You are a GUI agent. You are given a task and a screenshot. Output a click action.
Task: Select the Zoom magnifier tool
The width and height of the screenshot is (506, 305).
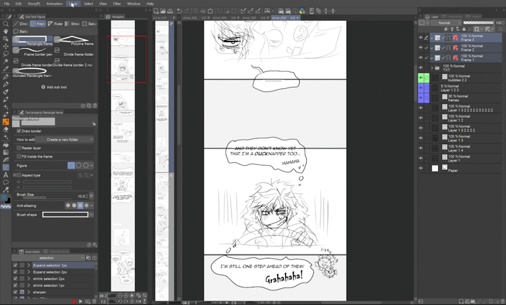click(x=5, y=24)
